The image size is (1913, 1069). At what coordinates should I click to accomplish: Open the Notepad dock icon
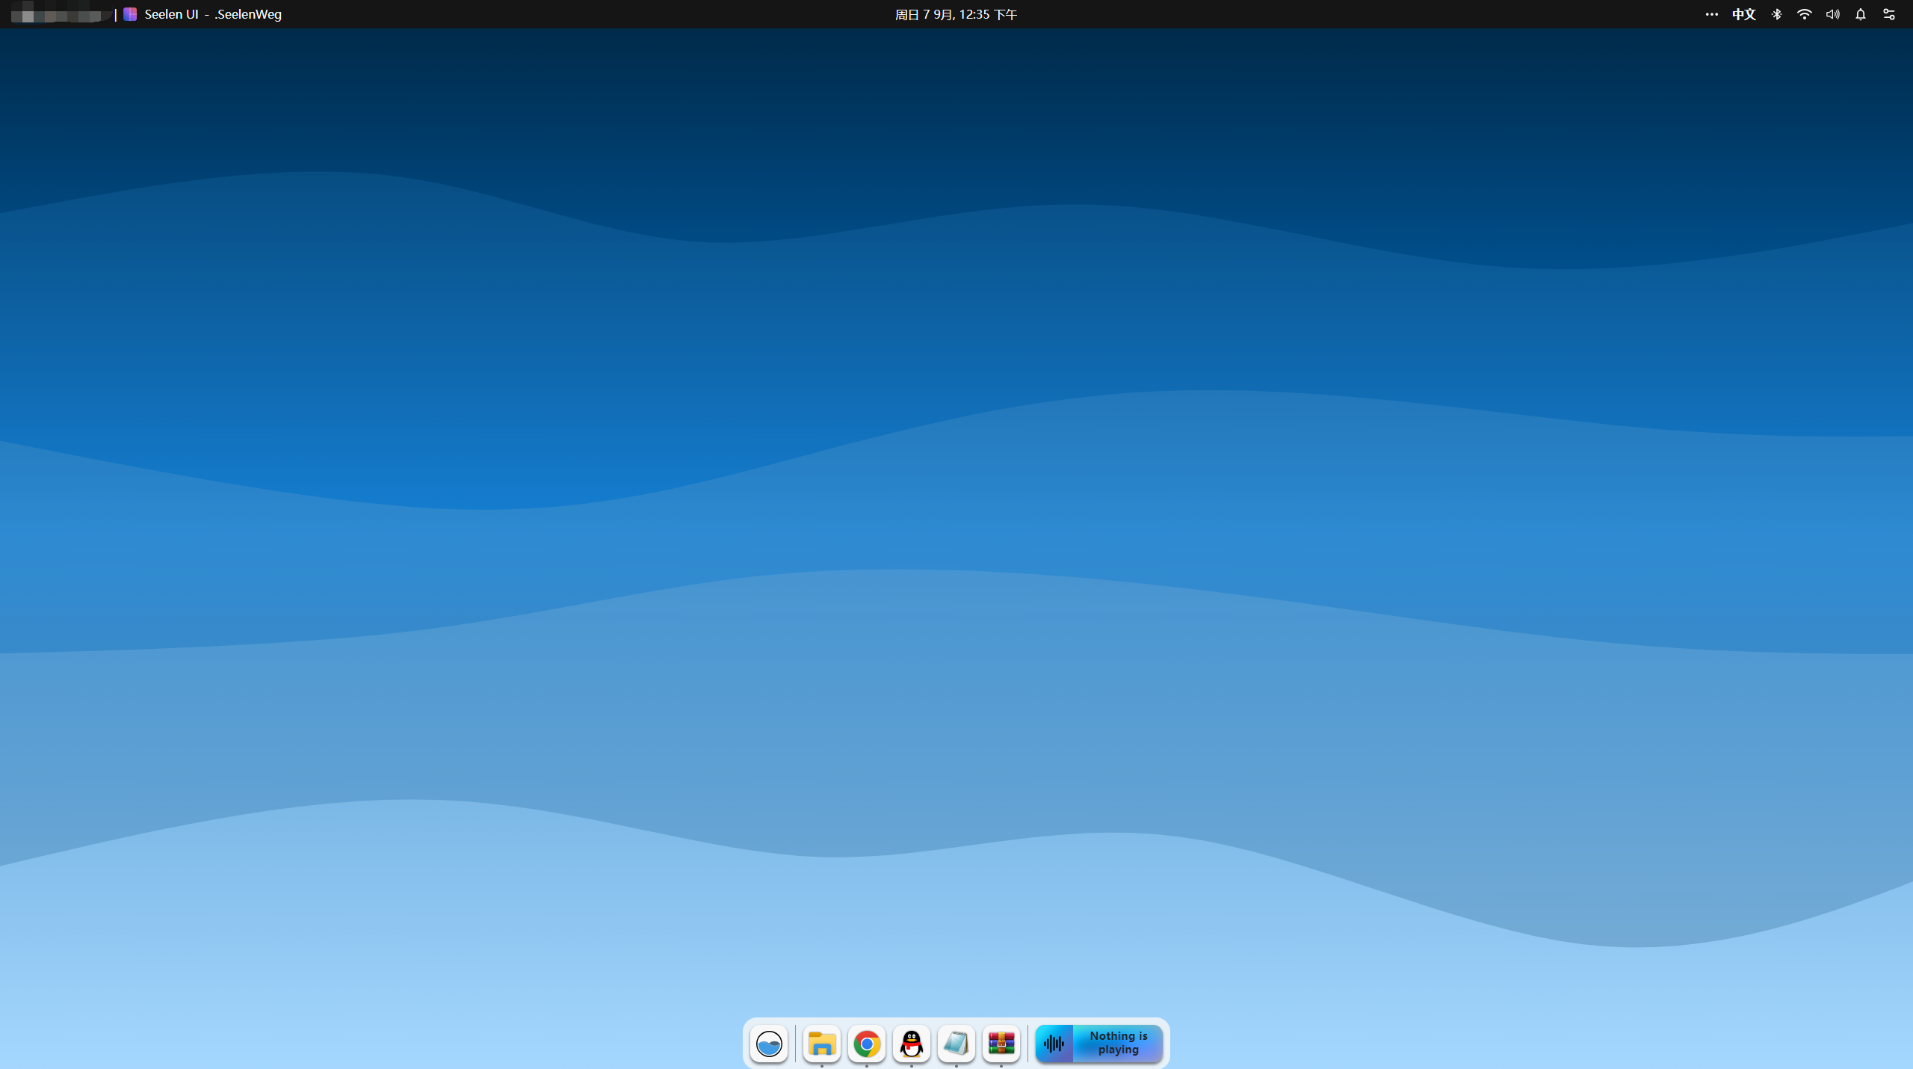(956, 1044)
